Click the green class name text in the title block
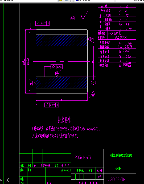Image resolution: width=144 pixels, height=184 pixels. (121, 155)
